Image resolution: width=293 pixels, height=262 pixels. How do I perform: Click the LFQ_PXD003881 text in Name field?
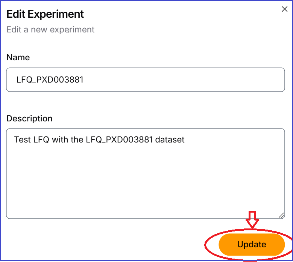[50, 80]
